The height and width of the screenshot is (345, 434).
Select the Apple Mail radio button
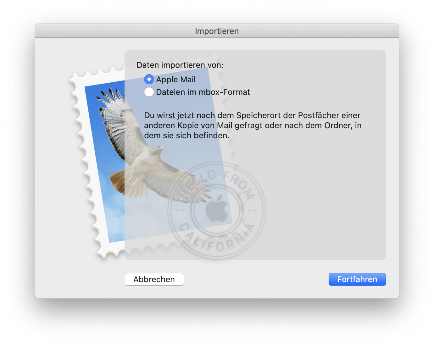click(149, 79)
